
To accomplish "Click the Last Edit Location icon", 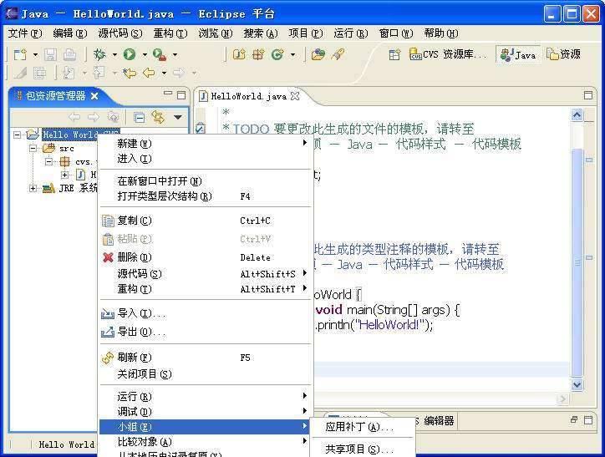I will click(x=130, y=73).
